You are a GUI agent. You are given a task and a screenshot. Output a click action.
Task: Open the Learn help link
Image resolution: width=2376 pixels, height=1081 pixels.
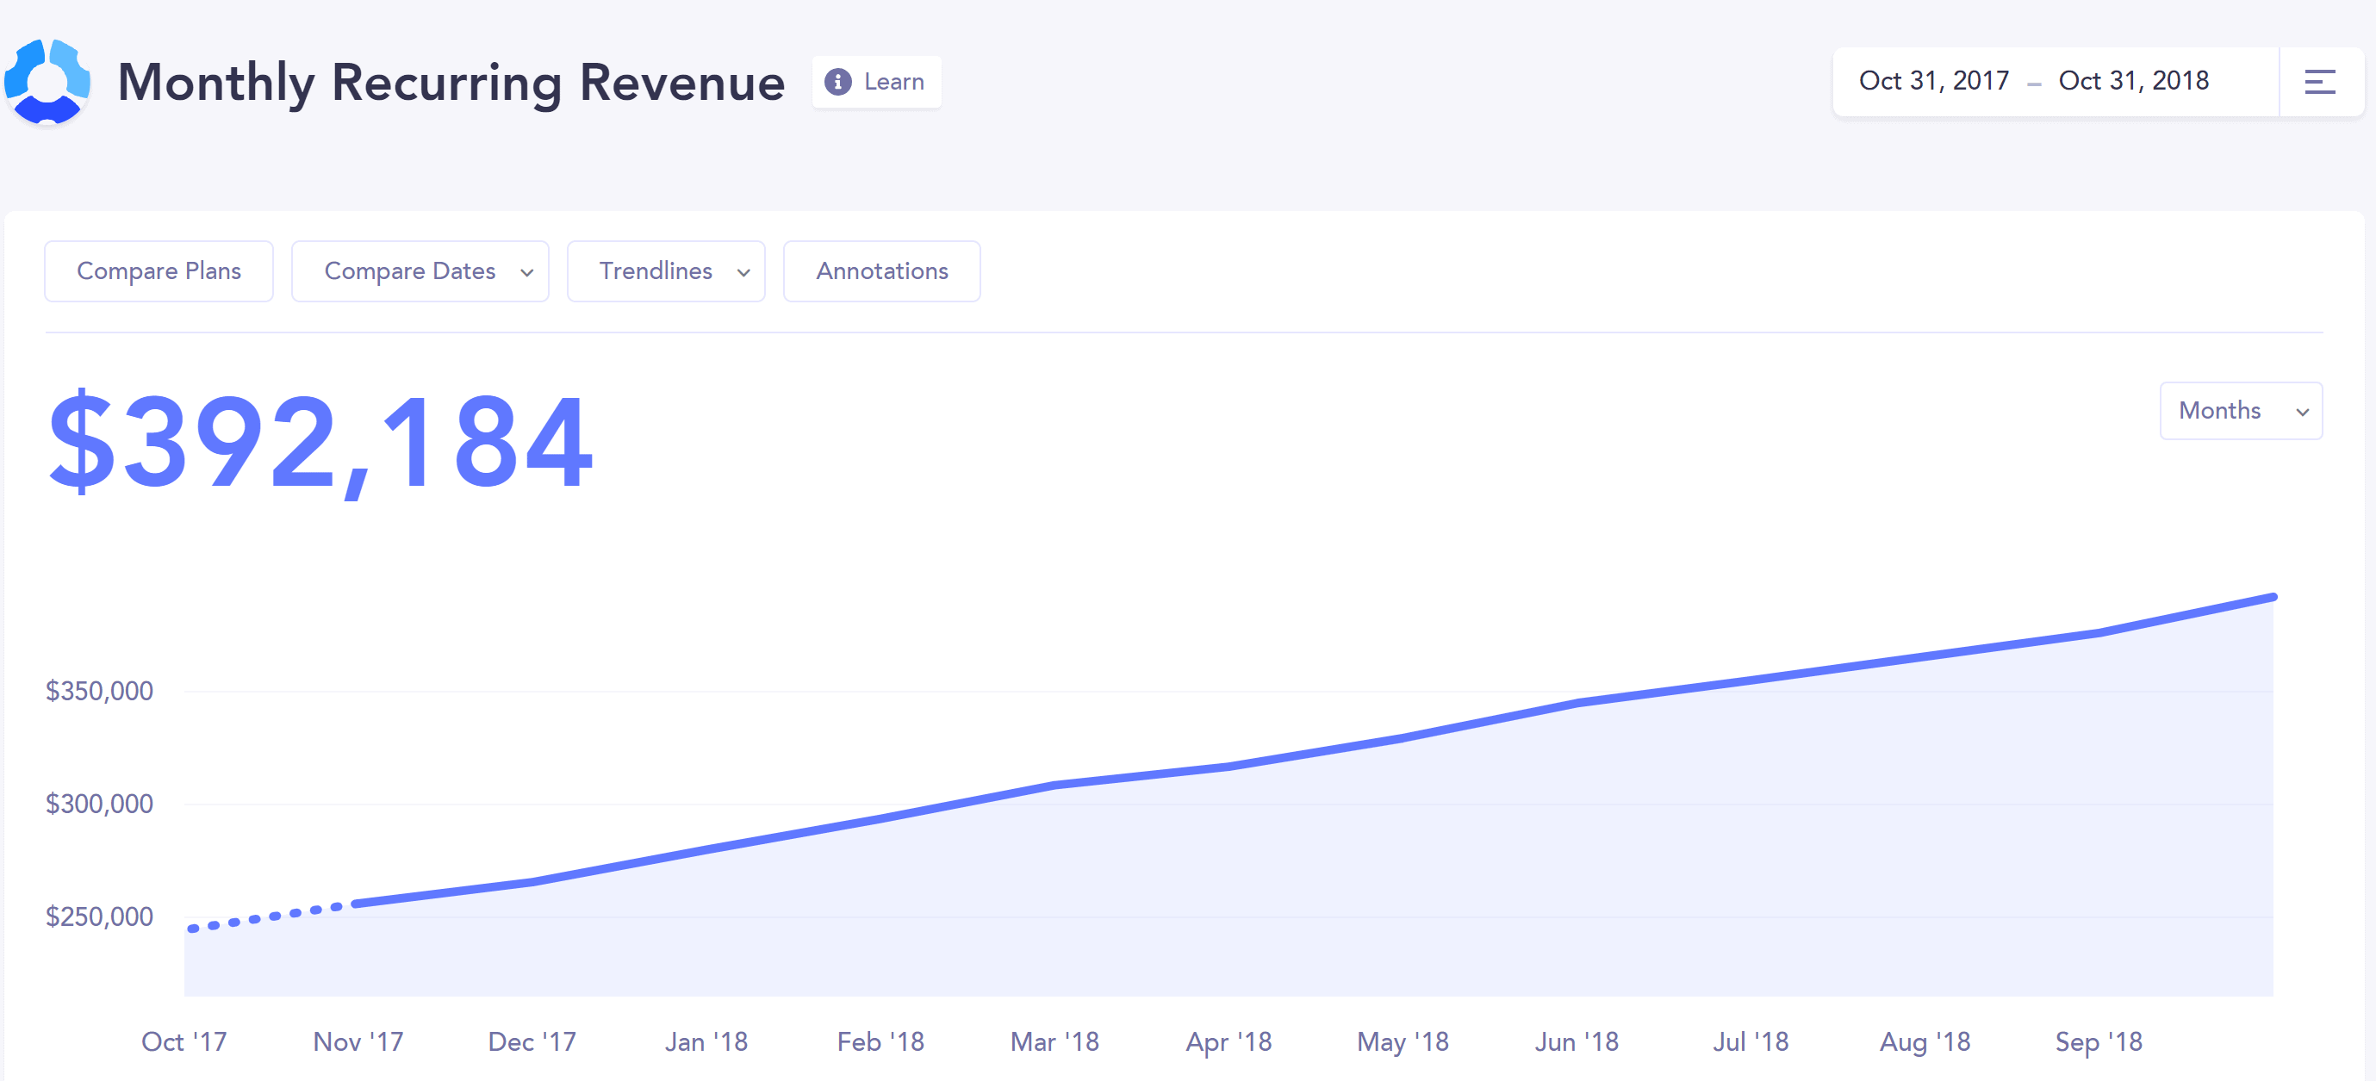point(876,81)
